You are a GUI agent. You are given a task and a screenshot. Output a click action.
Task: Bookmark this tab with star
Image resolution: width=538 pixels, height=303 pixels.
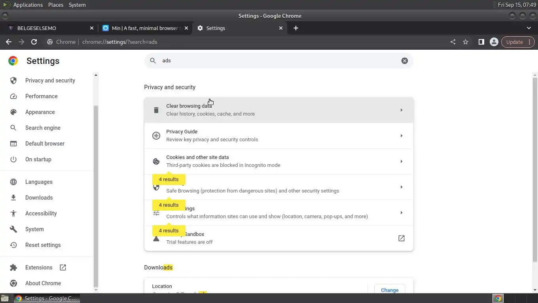coord(466,42)
